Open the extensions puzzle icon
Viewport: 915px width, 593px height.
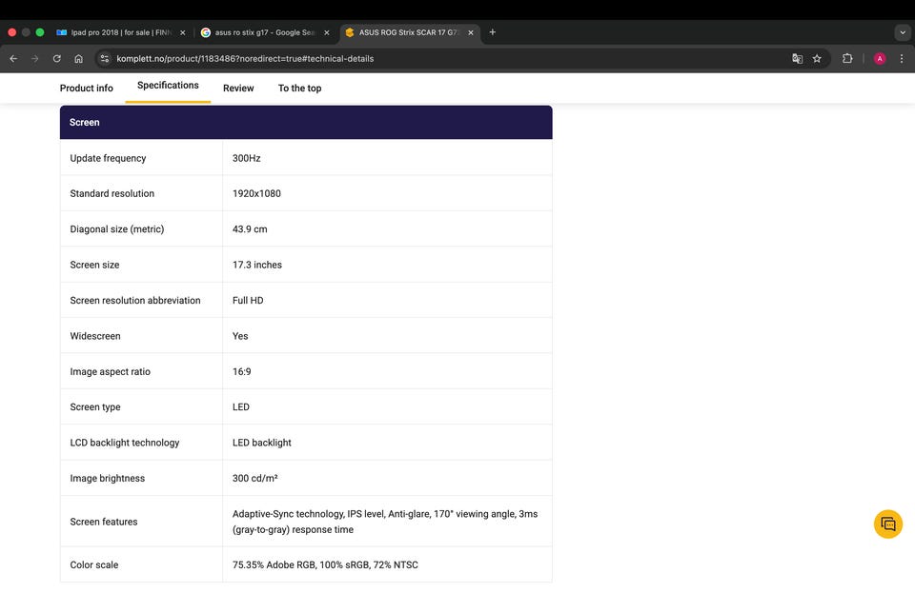[847, 58]
